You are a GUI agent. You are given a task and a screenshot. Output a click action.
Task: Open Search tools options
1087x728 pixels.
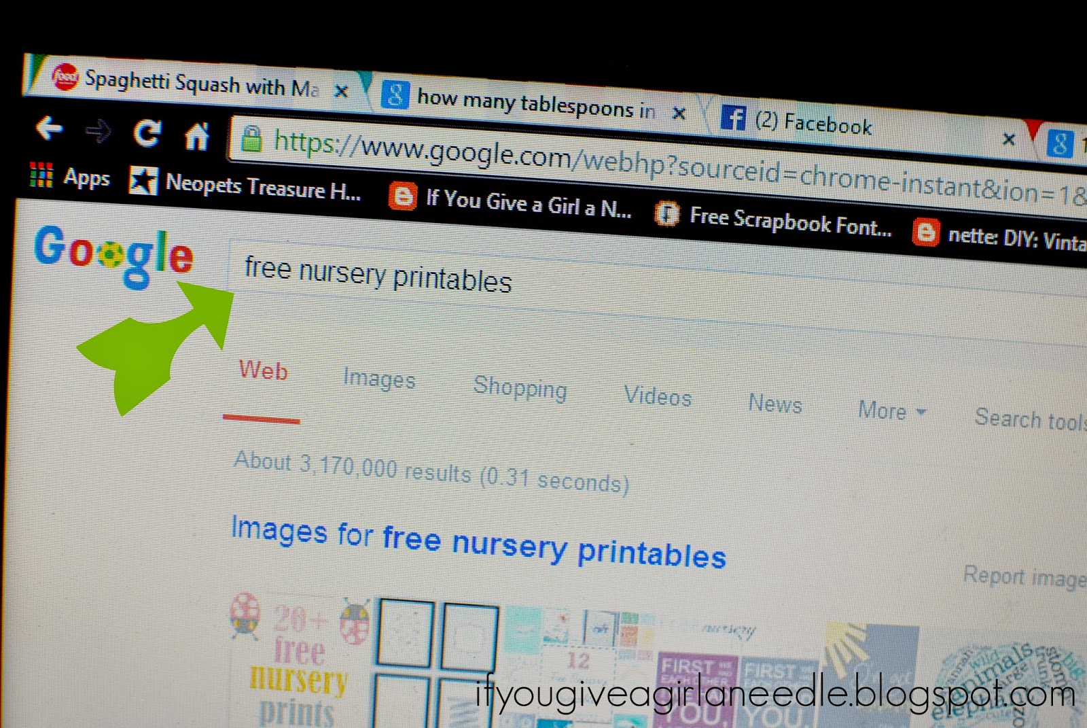point(1031,419)
